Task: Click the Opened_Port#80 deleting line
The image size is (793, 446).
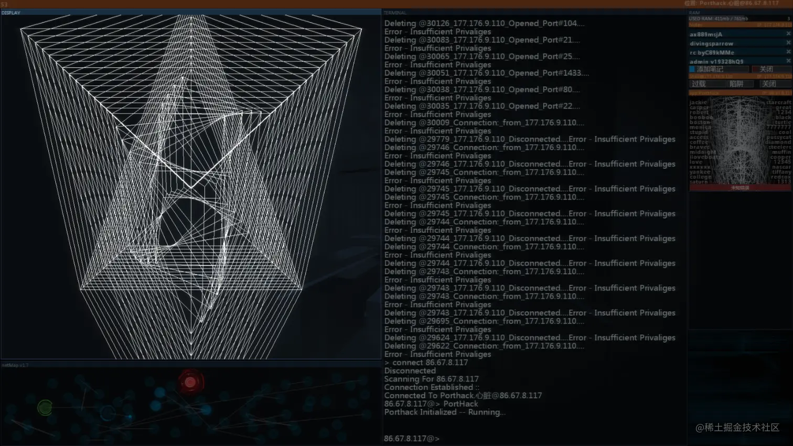Action: point(482,90)
